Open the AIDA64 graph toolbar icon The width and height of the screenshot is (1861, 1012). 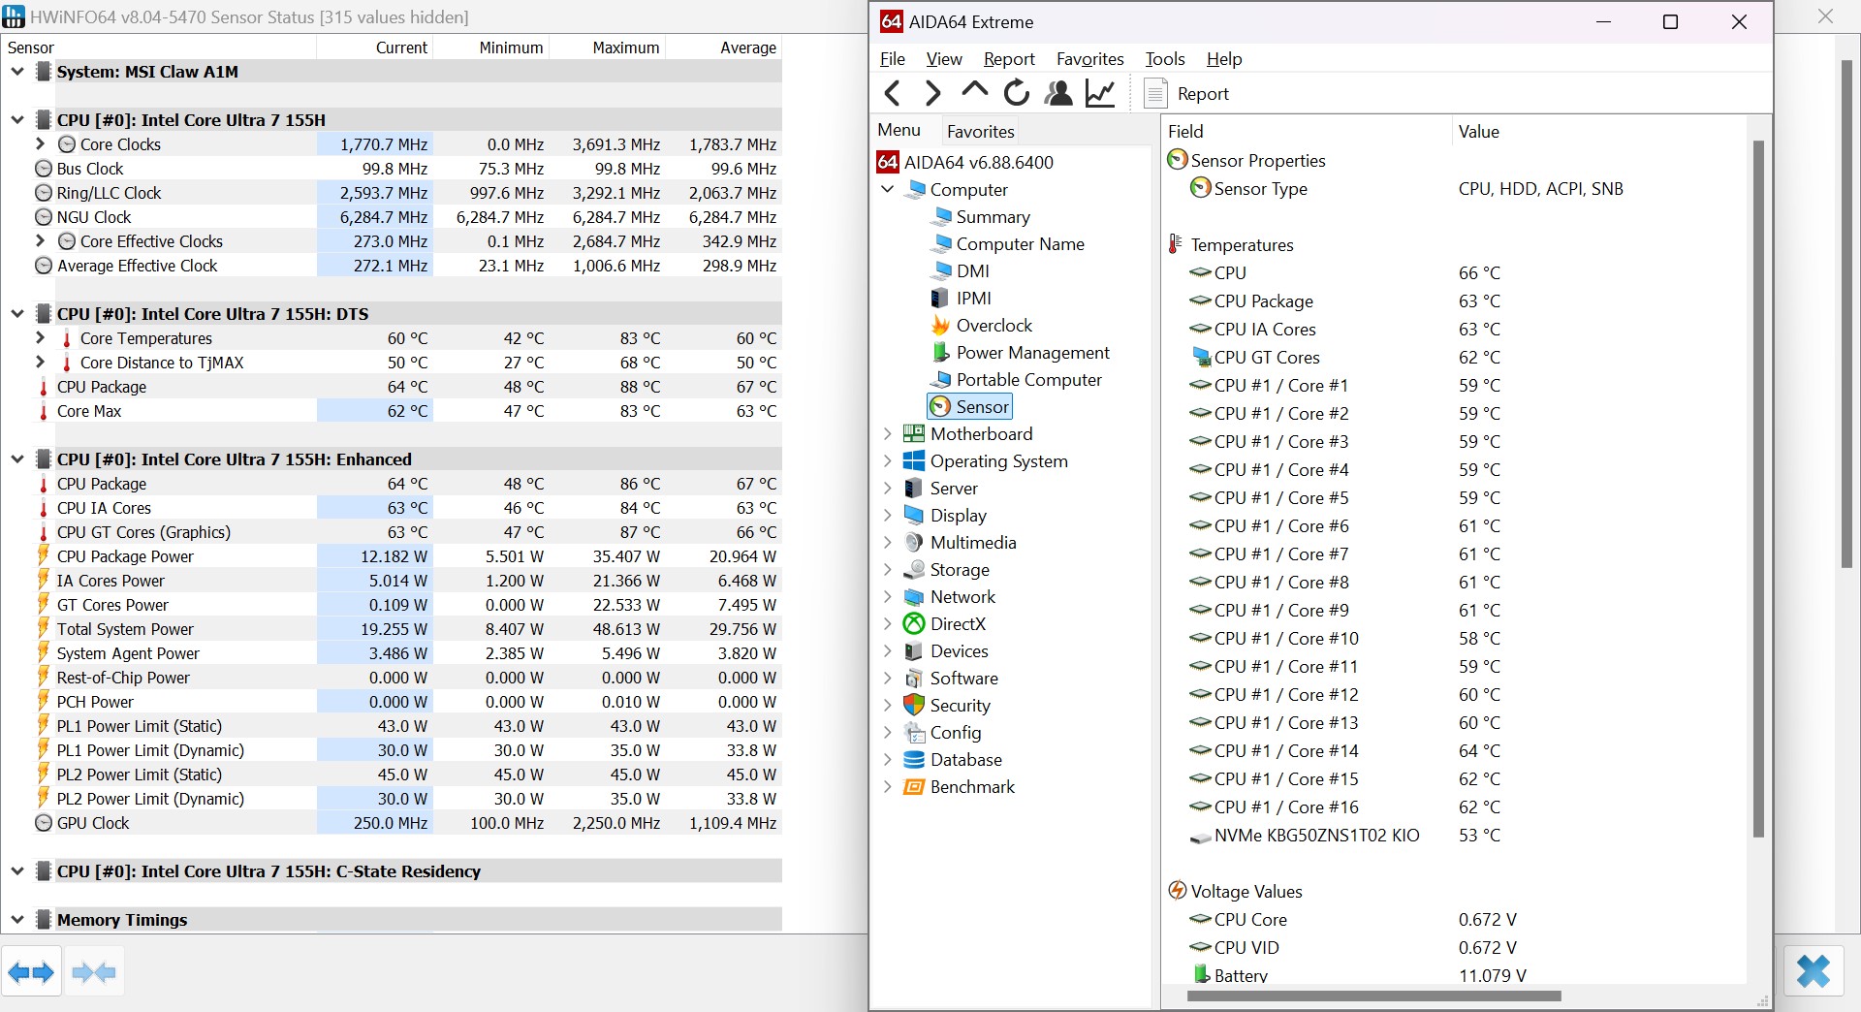tap(1100, 93)
